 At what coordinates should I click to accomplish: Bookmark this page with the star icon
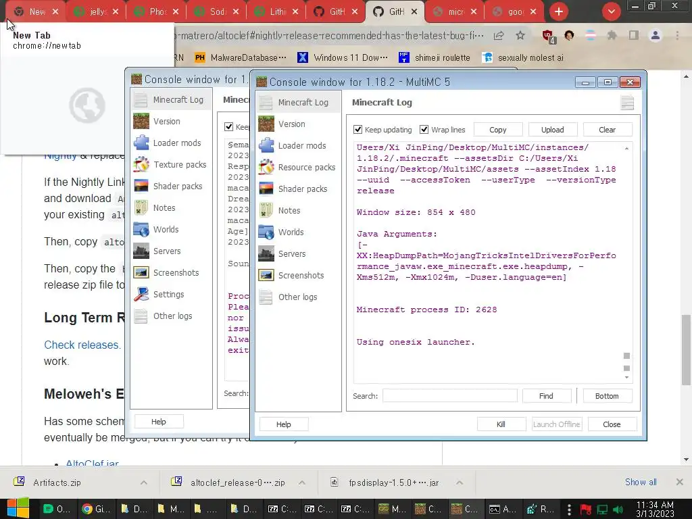point(520,35)
